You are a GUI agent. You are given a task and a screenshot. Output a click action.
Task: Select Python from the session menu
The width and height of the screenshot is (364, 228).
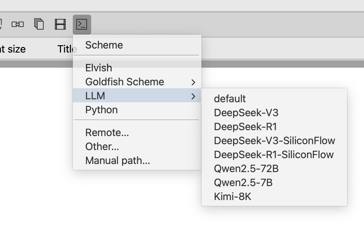click(101, 110)
